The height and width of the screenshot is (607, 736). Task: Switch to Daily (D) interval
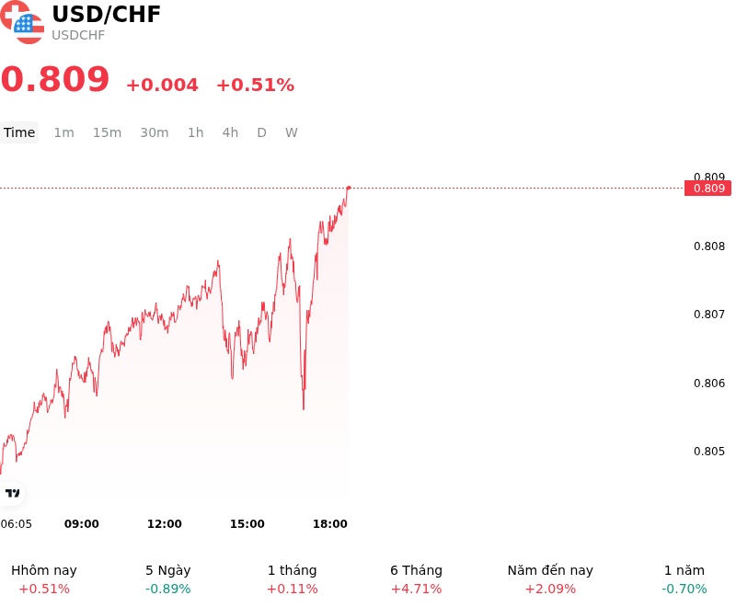pyautogui.click(x=261, y=132)
